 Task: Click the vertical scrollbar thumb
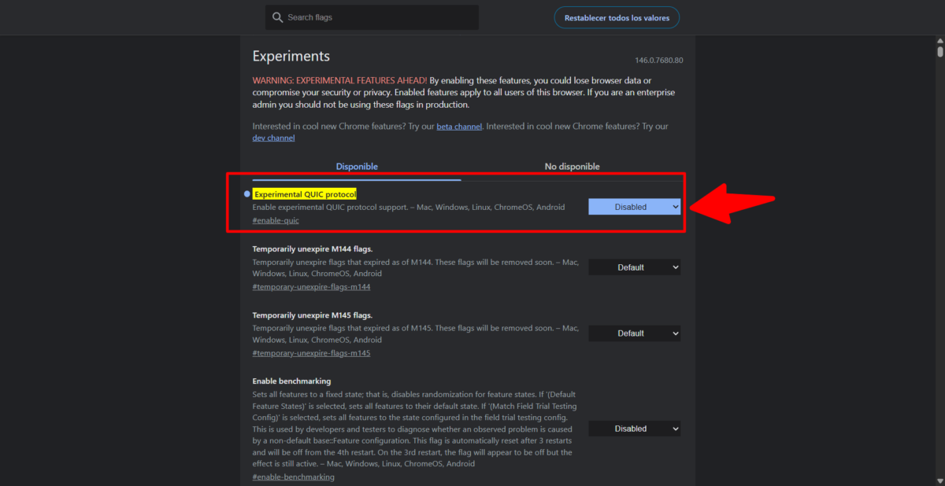939,52
